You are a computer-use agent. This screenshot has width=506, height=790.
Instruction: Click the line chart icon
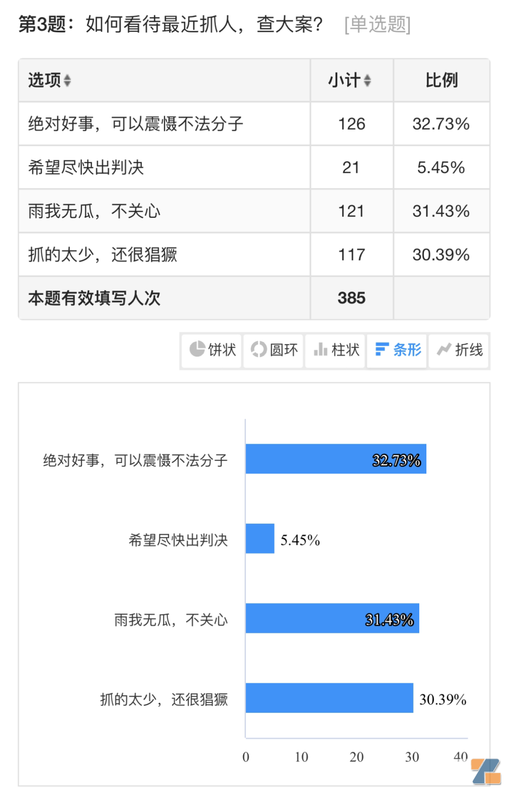click(x=443, y=349)
